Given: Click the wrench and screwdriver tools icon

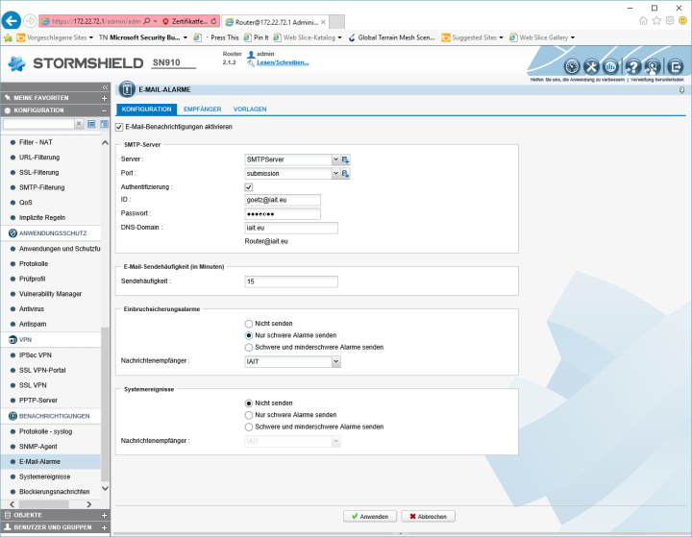Looking at the screenshot, I should [592, 66].
